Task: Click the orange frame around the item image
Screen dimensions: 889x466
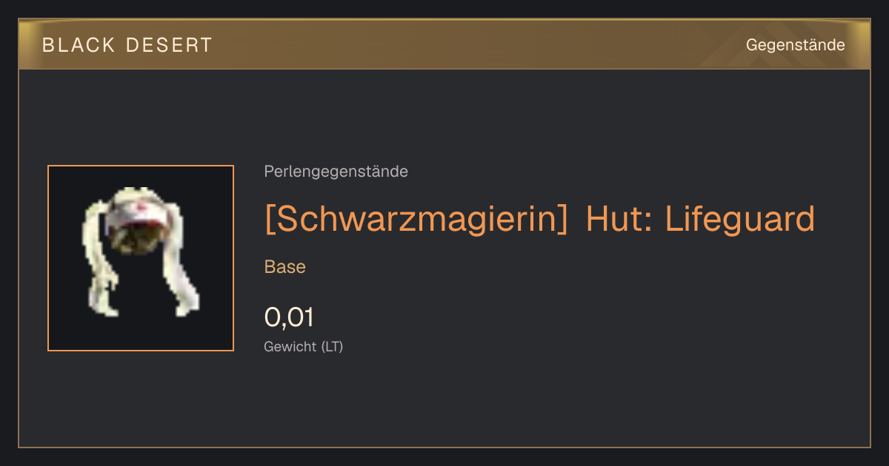Action: point(141,166)
